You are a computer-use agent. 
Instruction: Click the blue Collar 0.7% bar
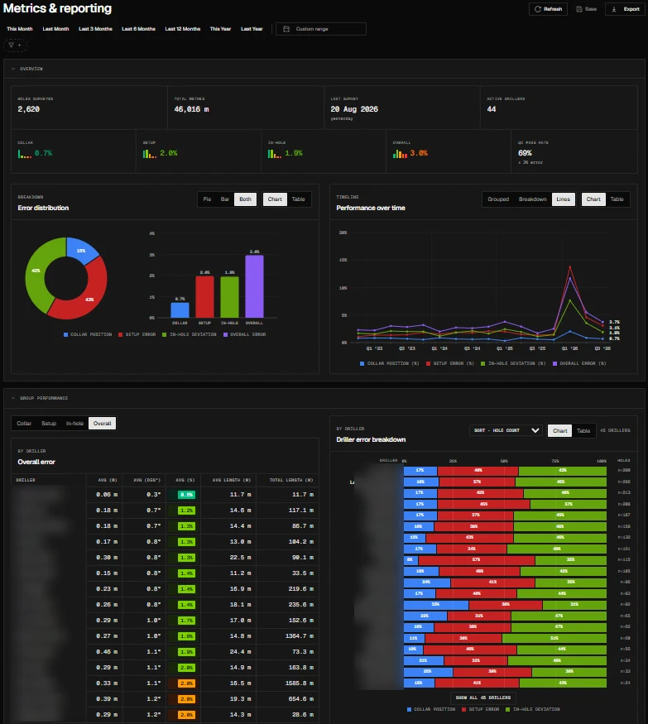(x=180, y=309)
